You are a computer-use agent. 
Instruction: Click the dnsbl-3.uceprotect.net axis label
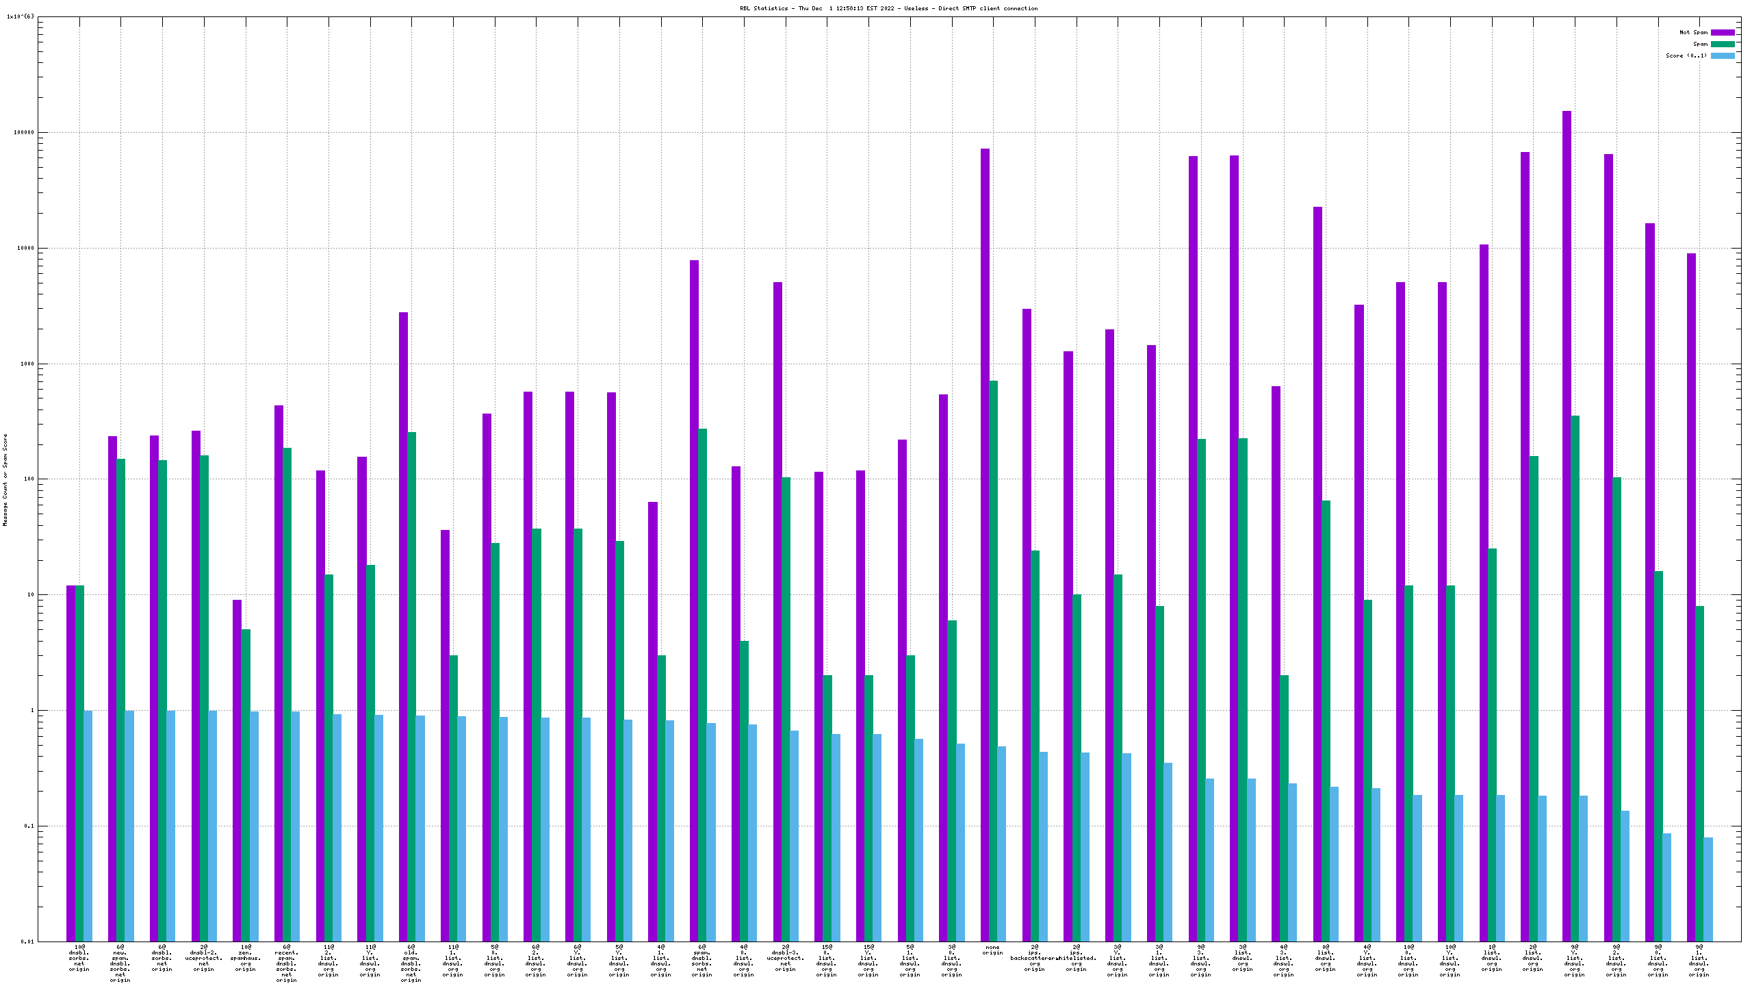(x=785, y=958)
